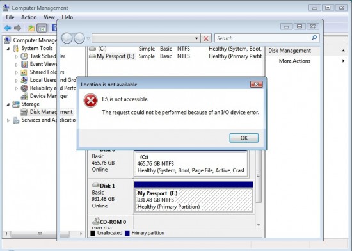The width and height of the screenshot is (352, 251).
Task: Open the File menu
Action: [x=10, y=17]
